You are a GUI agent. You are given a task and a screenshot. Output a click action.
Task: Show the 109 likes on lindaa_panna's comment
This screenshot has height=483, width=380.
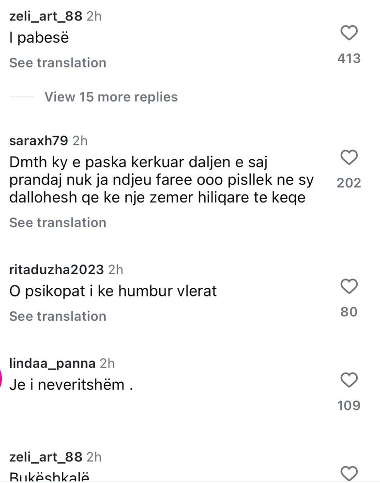349,405
